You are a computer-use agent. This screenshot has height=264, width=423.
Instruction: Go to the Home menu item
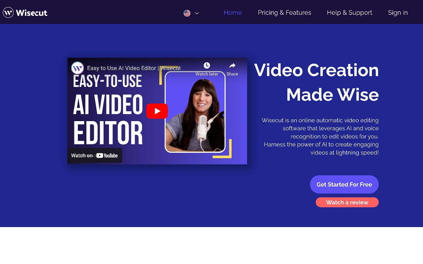(x=233, y=13)
